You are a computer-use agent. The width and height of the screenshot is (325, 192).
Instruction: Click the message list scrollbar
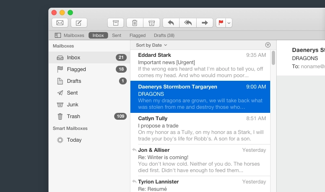click(x=273, y=58)
